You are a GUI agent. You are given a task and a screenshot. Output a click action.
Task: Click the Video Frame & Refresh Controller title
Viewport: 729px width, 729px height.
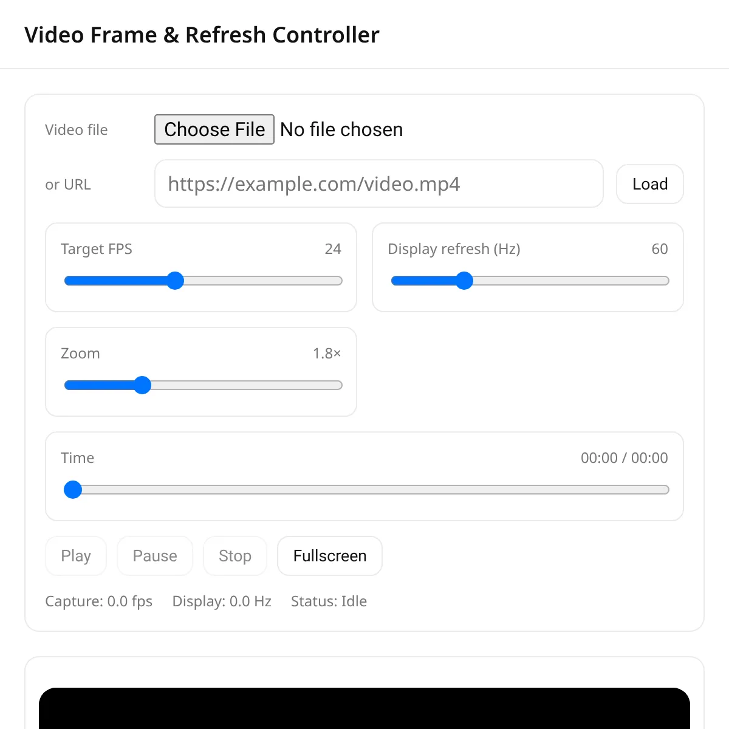click(202, 35)
